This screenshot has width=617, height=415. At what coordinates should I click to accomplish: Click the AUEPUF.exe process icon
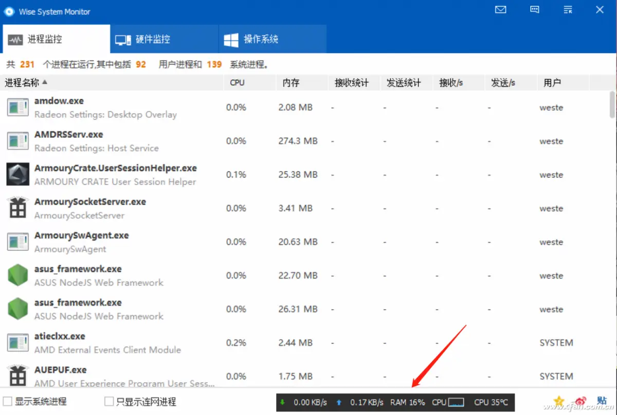pyautogui.click(x=17, y=375)
